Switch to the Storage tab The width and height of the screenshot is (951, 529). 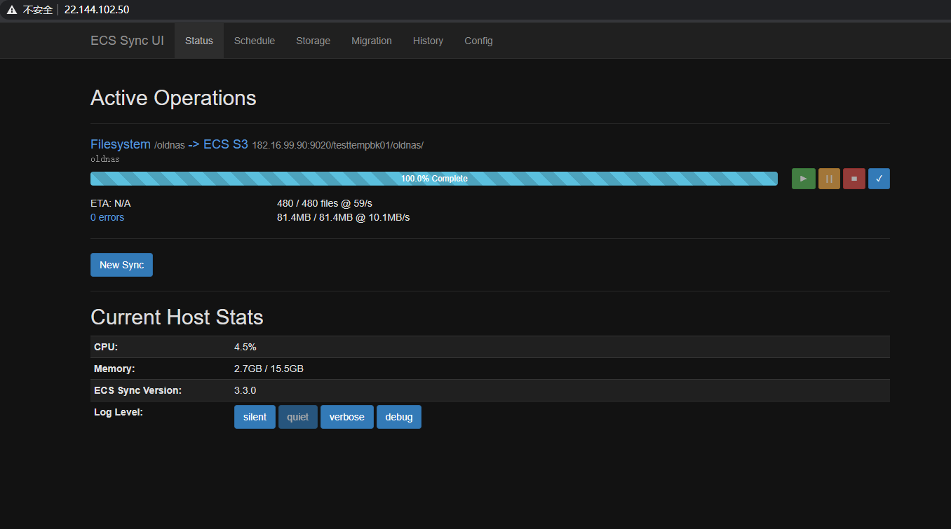coord(313,41)
